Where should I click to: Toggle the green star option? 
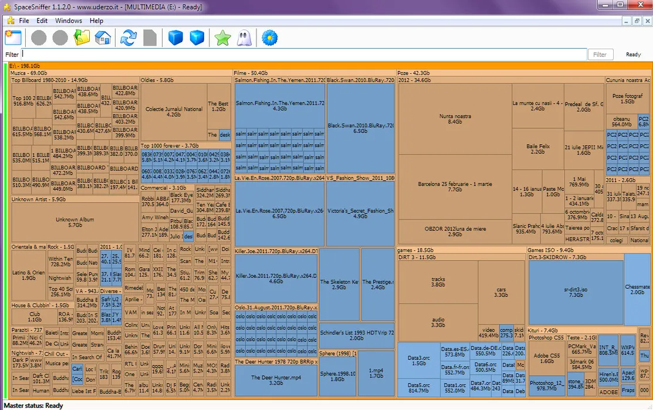[222, 38]
